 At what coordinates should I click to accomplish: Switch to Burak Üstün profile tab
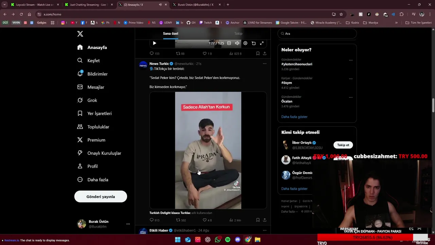195,5
